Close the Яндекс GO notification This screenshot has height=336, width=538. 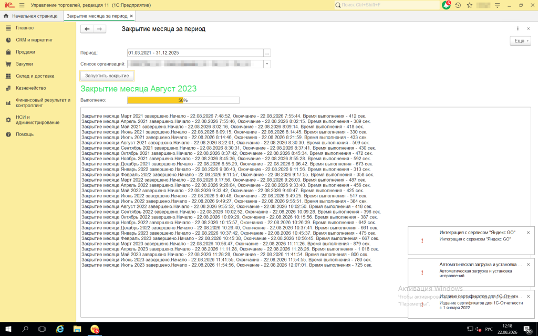click(x=529, y=233)
